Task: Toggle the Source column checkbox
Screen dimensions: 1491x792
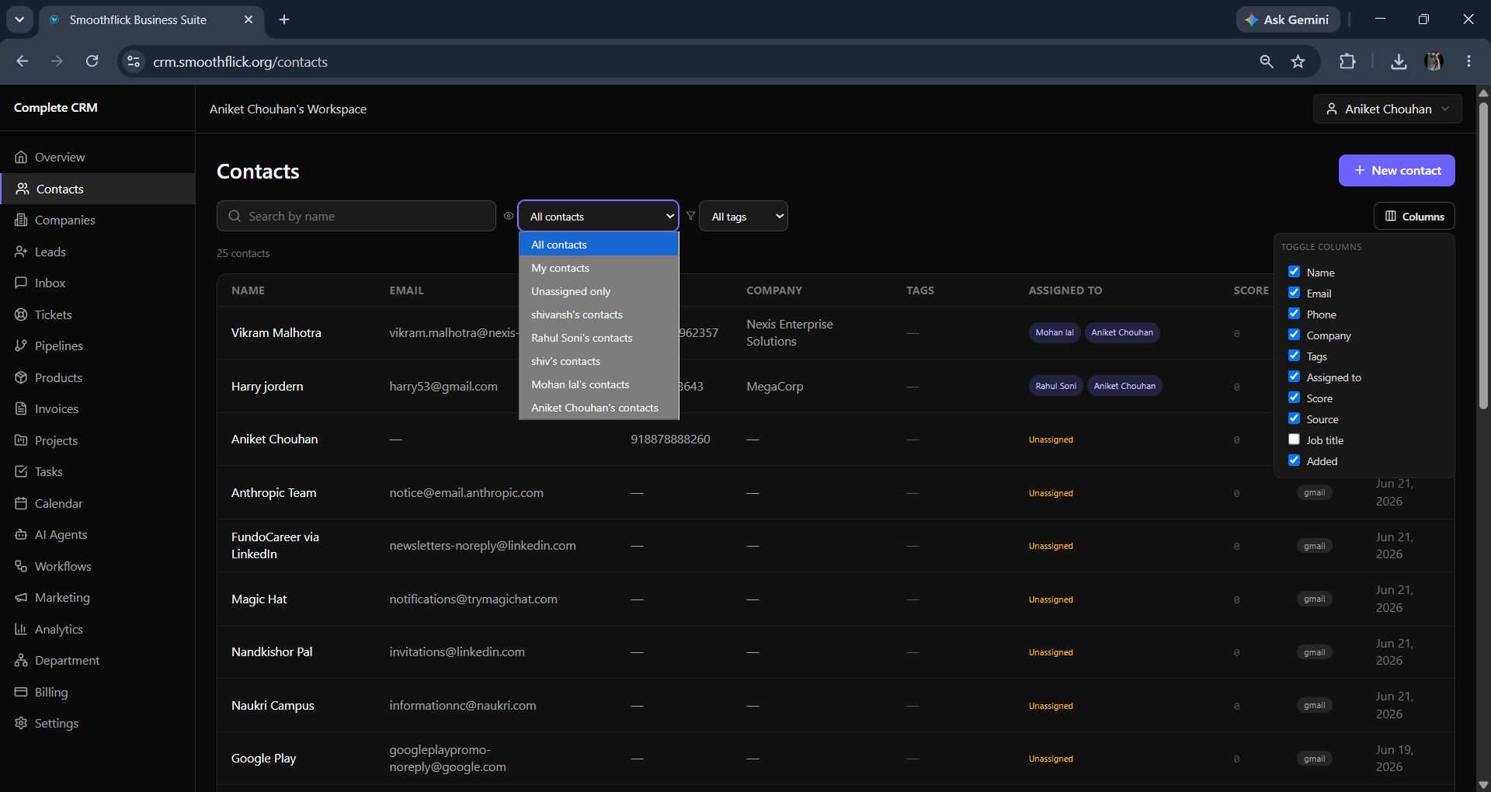Action: pyautogui.click(x=1294, y=419)
